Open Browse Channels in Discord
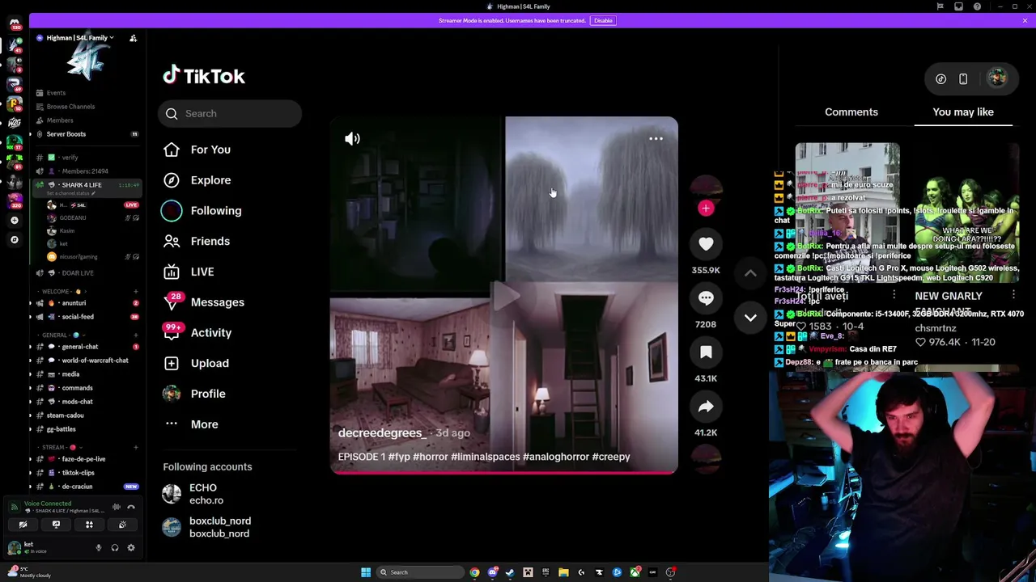Screen dimensions: 1036x582 (70, 107)
